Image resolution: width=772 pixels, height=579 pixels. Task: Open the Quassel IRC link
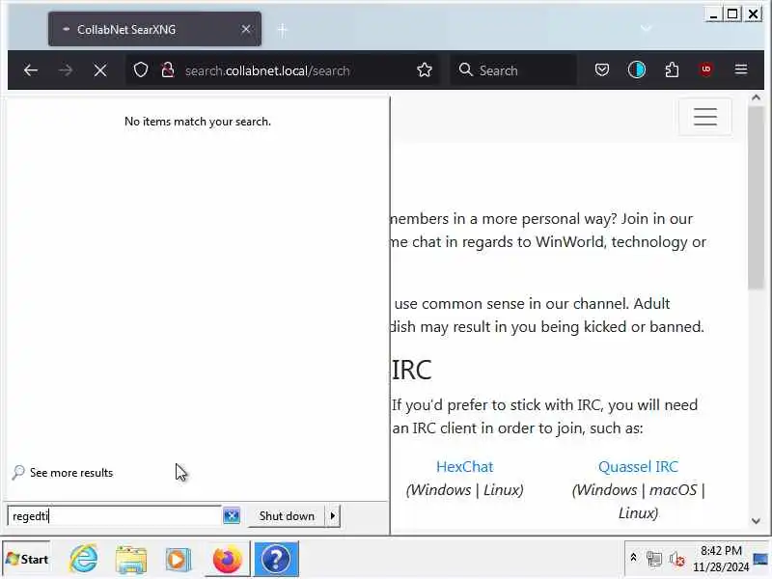pos(638,466)
